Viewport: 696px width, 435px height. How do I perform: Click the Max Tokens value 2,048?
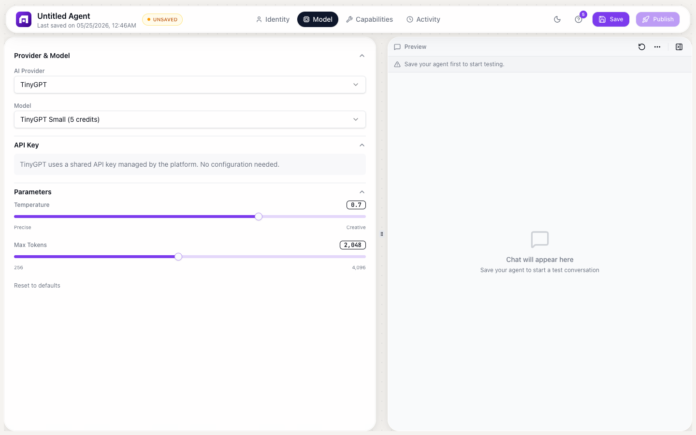coord(353,245)
